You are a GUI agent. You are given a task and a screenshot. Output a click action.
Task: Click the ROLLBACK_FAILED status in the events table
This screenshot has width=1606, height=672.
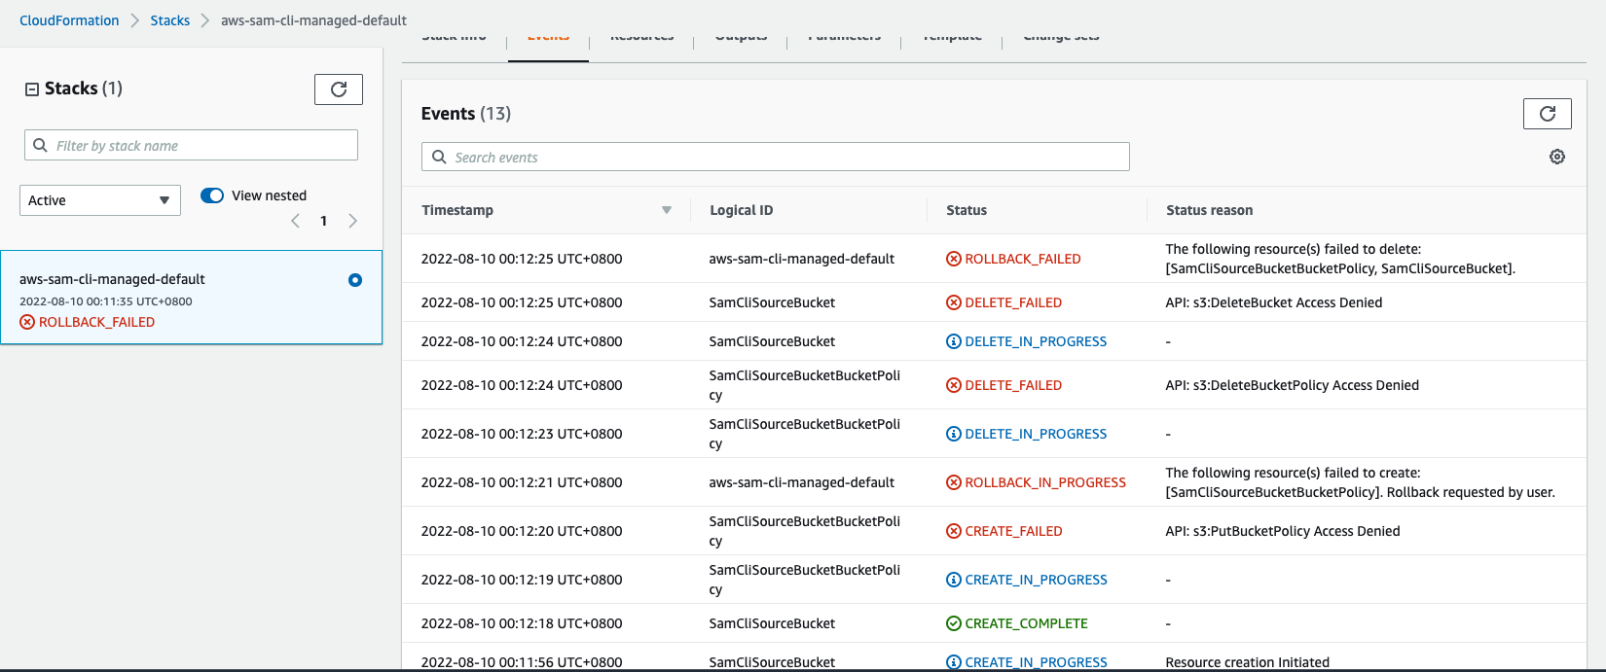(1023, 259)
